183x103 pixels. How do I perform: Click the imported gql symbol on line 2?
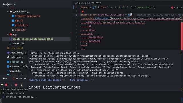[94, 7]
